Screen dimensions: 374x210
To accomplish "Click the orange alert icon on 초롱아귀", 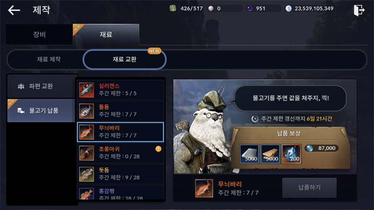I will click(x=158, y=149).
